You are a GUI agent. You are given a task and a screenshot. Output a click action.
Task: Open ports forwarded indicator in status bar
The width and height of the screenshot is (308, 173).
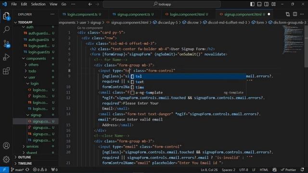tap(54, 170)
